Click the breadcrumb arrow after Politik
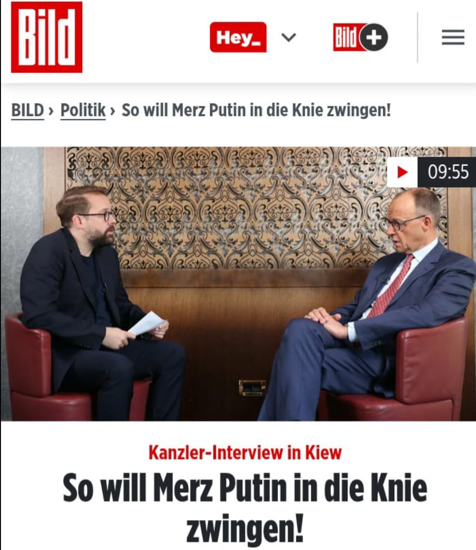The width and height of the screenshot is (476, 550). (113, 111)
